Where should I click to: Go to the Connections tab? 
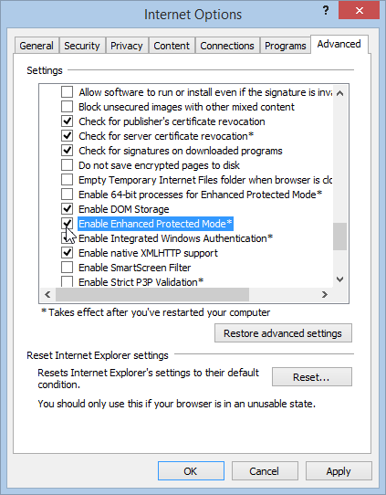pos(227,46)
